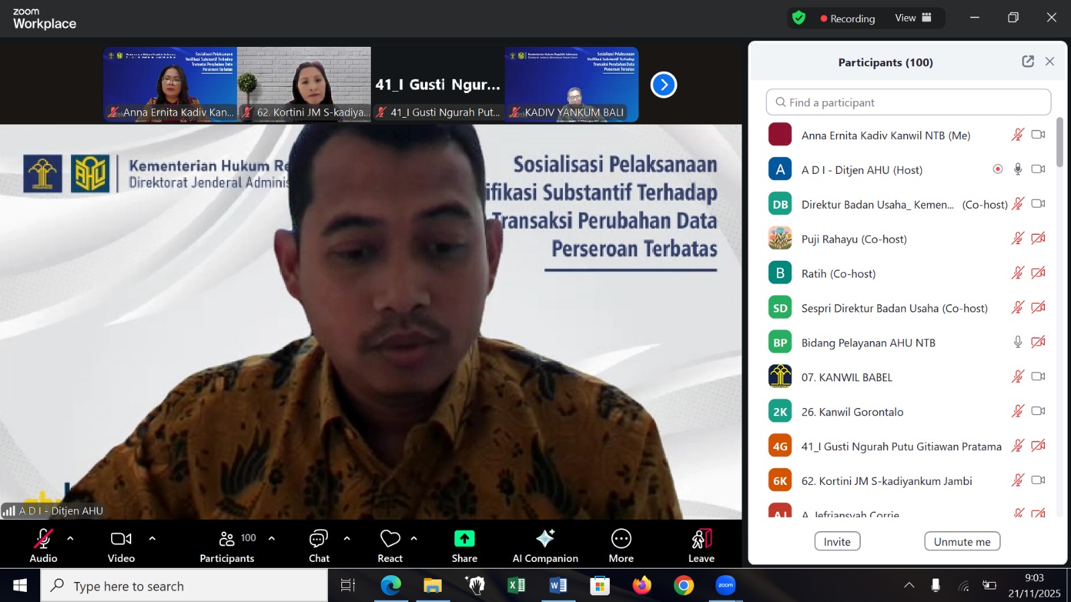Select 07. KANWIL BABEL participant entry
This screenshot has width=1071, height=602.
847,377
